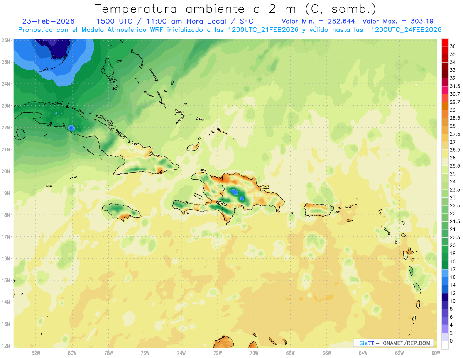
Task: Click the latitude axis label 26N
Action: (x=6, y=40)
